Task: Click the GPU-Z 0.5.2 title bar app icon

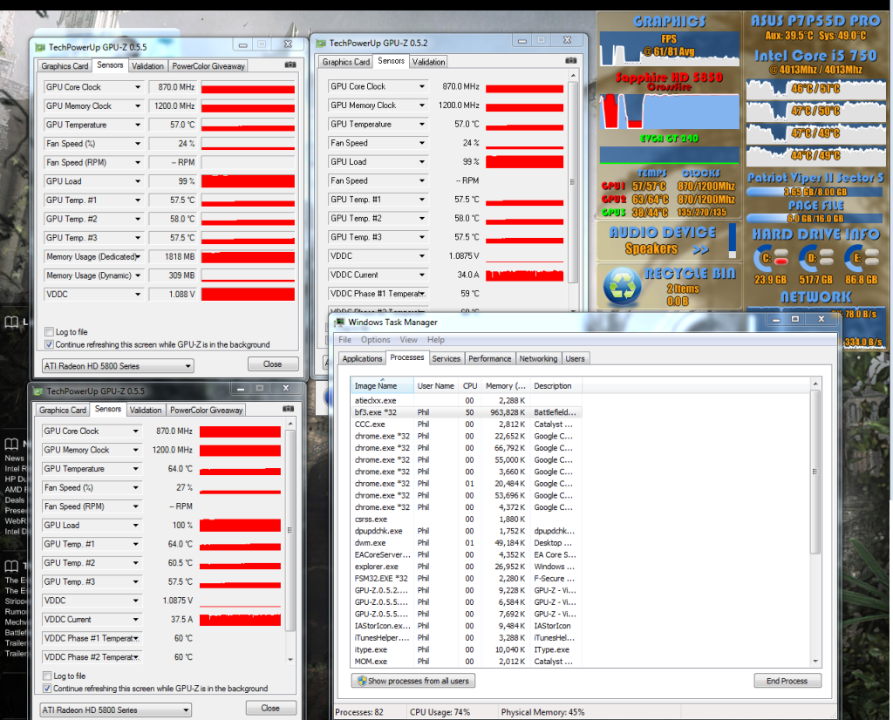Action: coord(321,43)
